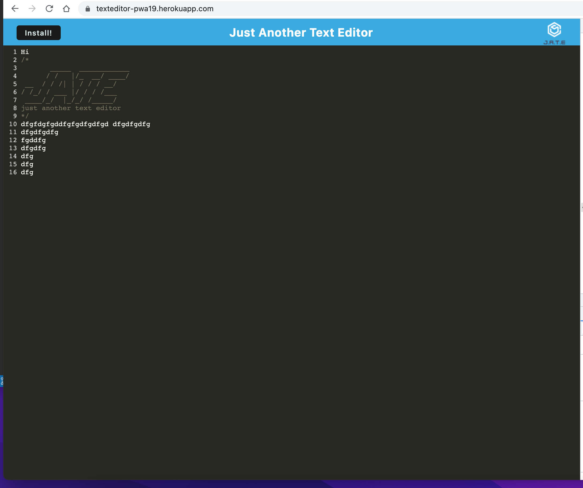Open the browser home page icon
The width and height of the screenshot is (583, 488).
tap(66, 9)
